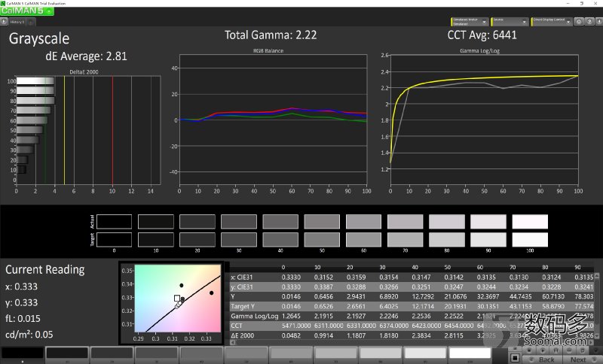
Task: Click the settings gear icon in toolbar
Action: point(579,22)
